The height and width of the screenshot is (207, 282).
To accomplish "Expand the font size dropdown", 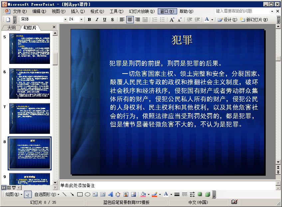I will (81, 20).
